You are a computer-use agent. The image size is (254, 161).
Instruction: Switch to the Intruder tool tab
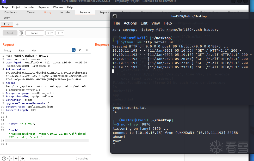point(65,12)
